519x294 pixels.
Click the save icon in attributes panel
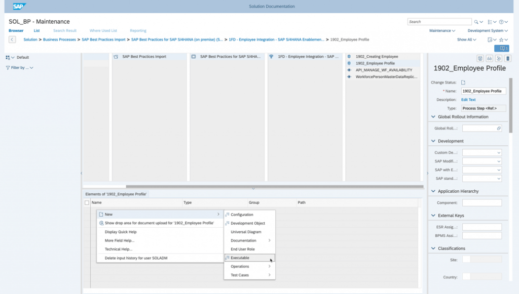(x=480, y=59)
